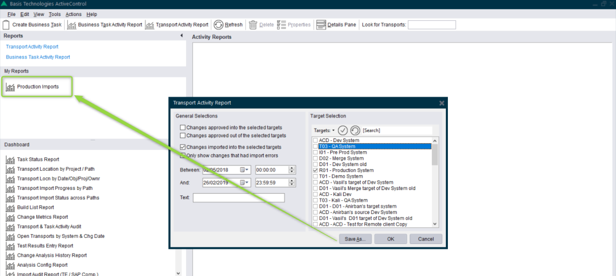
Task: Uncheck Changes imported into the selected targets
Action: pyautogui.click(x=183, y=148)
